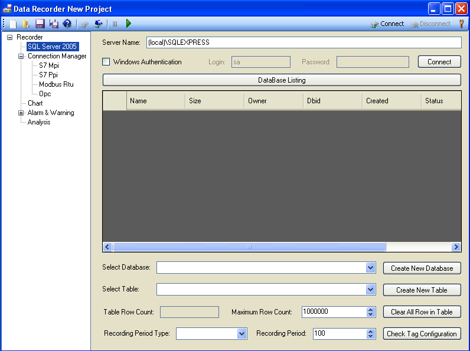Open help with the blue question mark icon
This screenshot has width=470, height=351.
point(67,24)
